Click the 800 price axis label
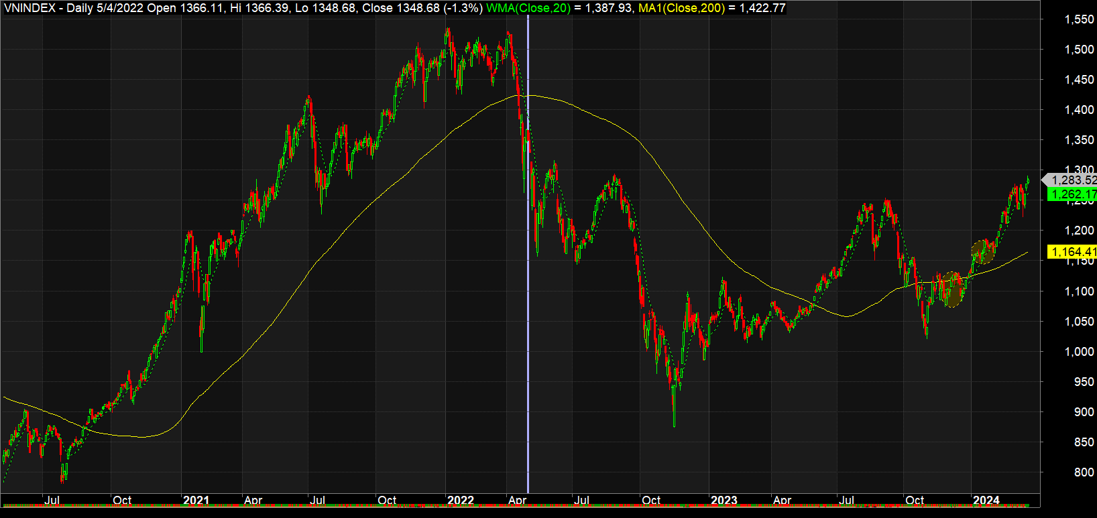This screenshot has height=518, width=1097. 1084,472
